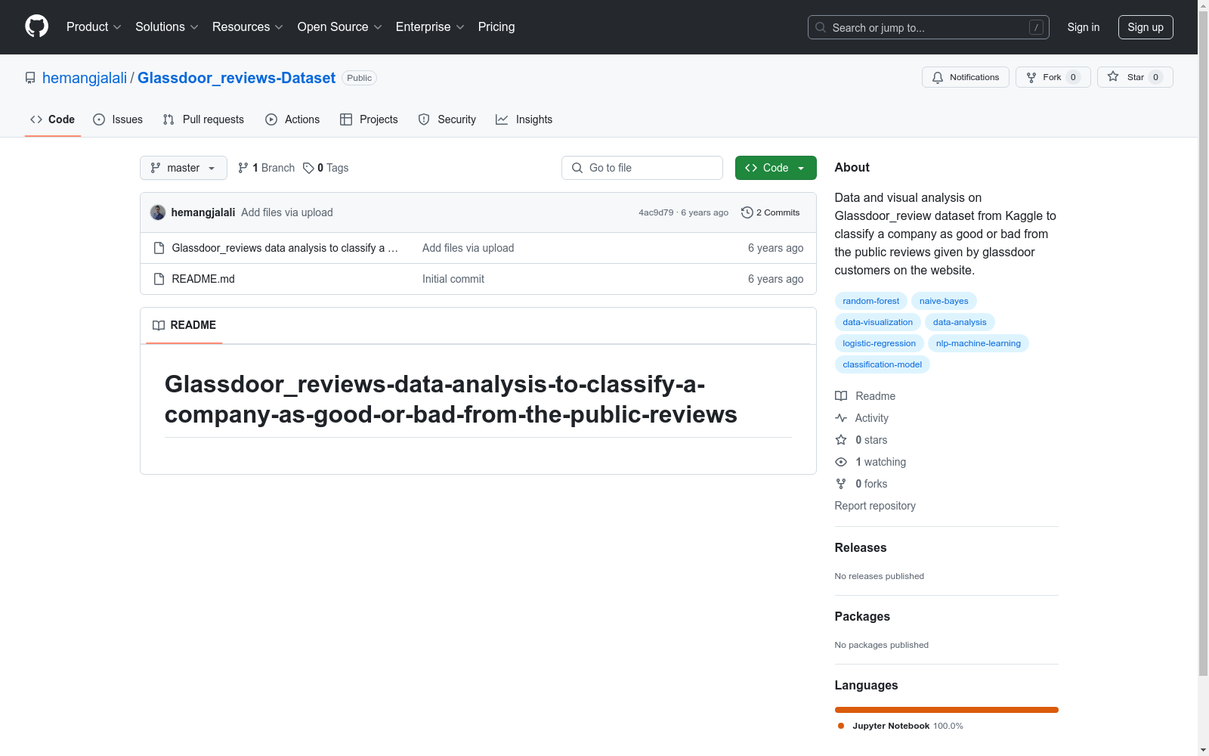1209x756 pixels.
Task: Open the Pull requests tab
Action: click(x=203, y=119)
